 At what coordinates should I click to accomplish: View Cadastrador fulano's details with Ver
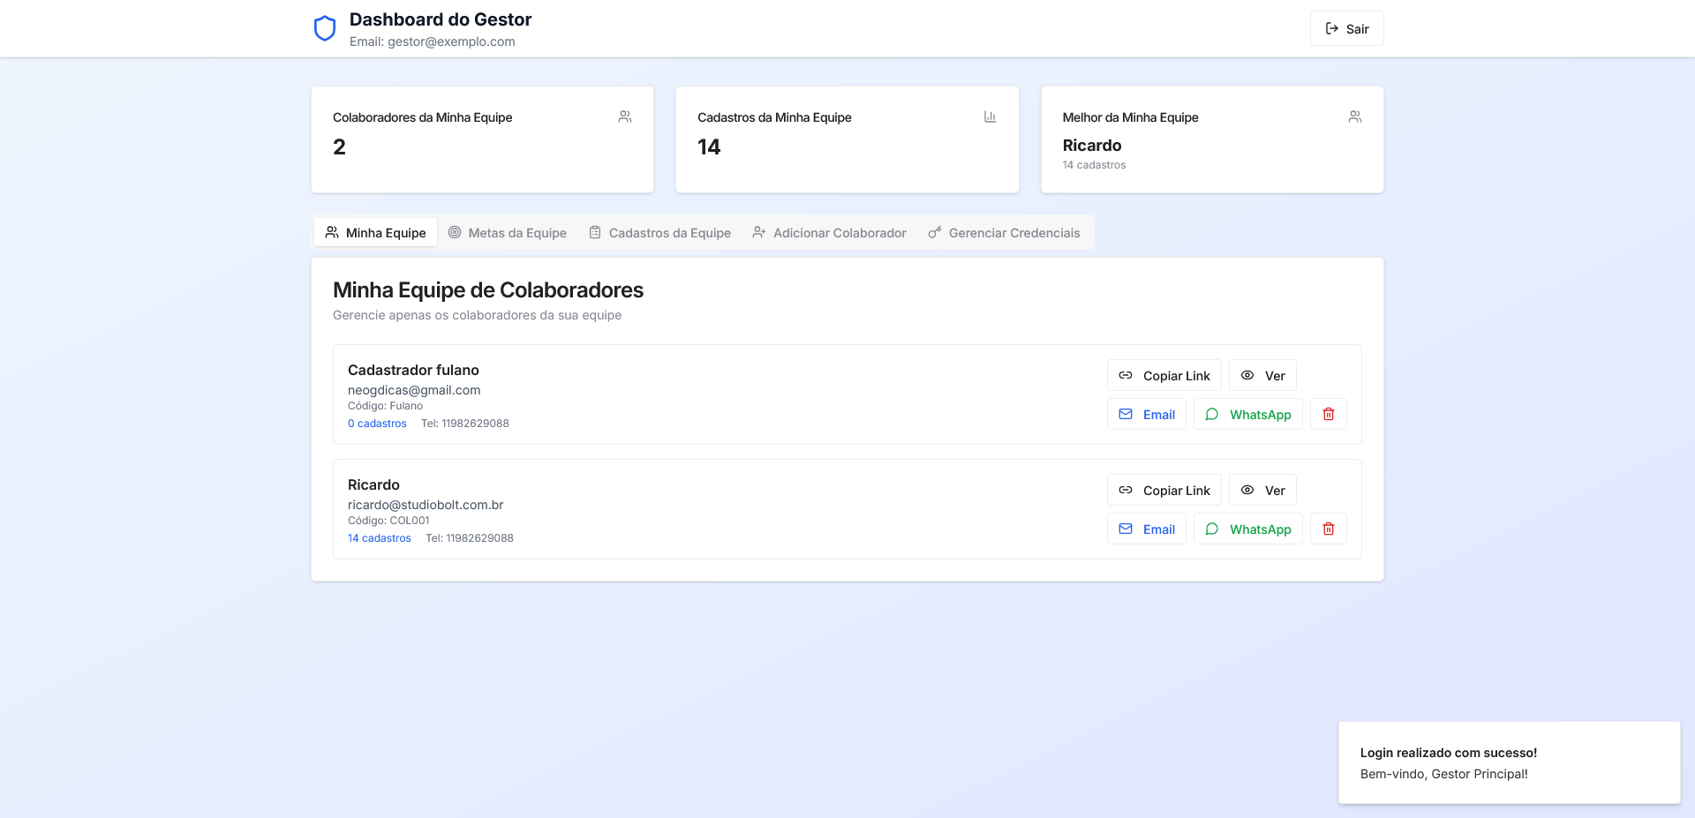pyautogui.click(x=1262, y=376)
